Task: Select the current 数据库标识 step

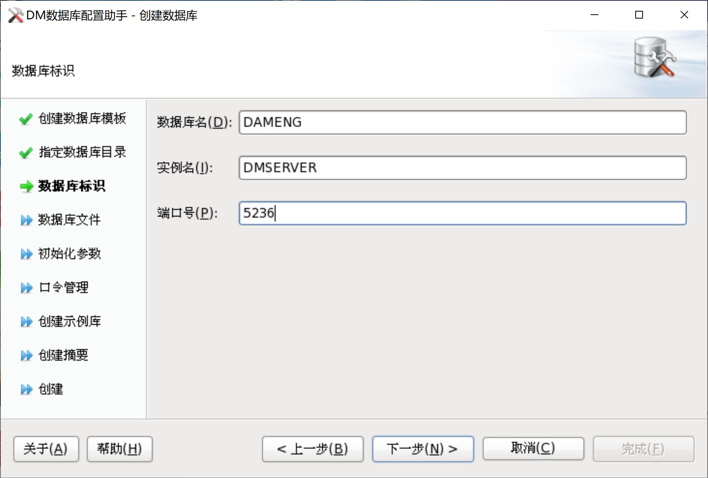Action: pyautogui.click(x=72, y=186)
